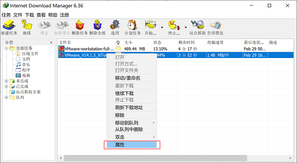Select 文档 category
297x163 pixels.
[26, 59]
